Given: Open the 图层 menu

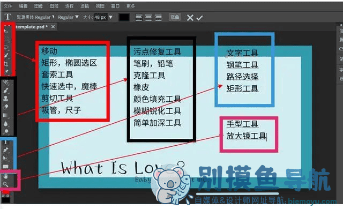Looking at the screenshot, I should tap(54, 6).
